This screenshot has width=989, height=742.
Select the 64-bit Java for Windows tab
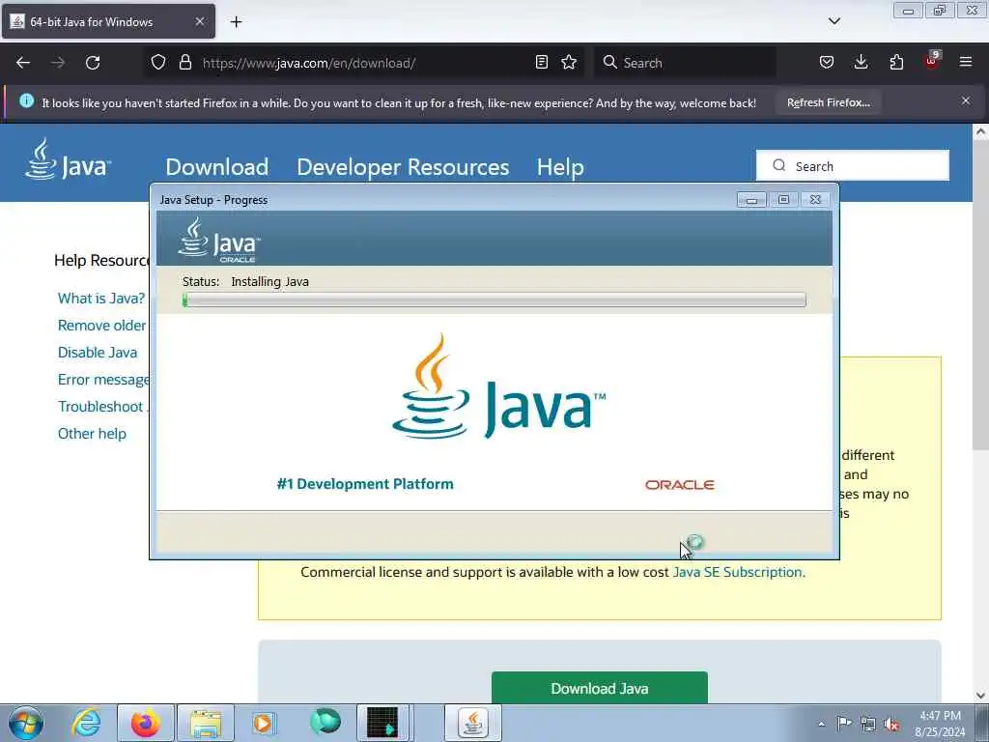(108, 21)
